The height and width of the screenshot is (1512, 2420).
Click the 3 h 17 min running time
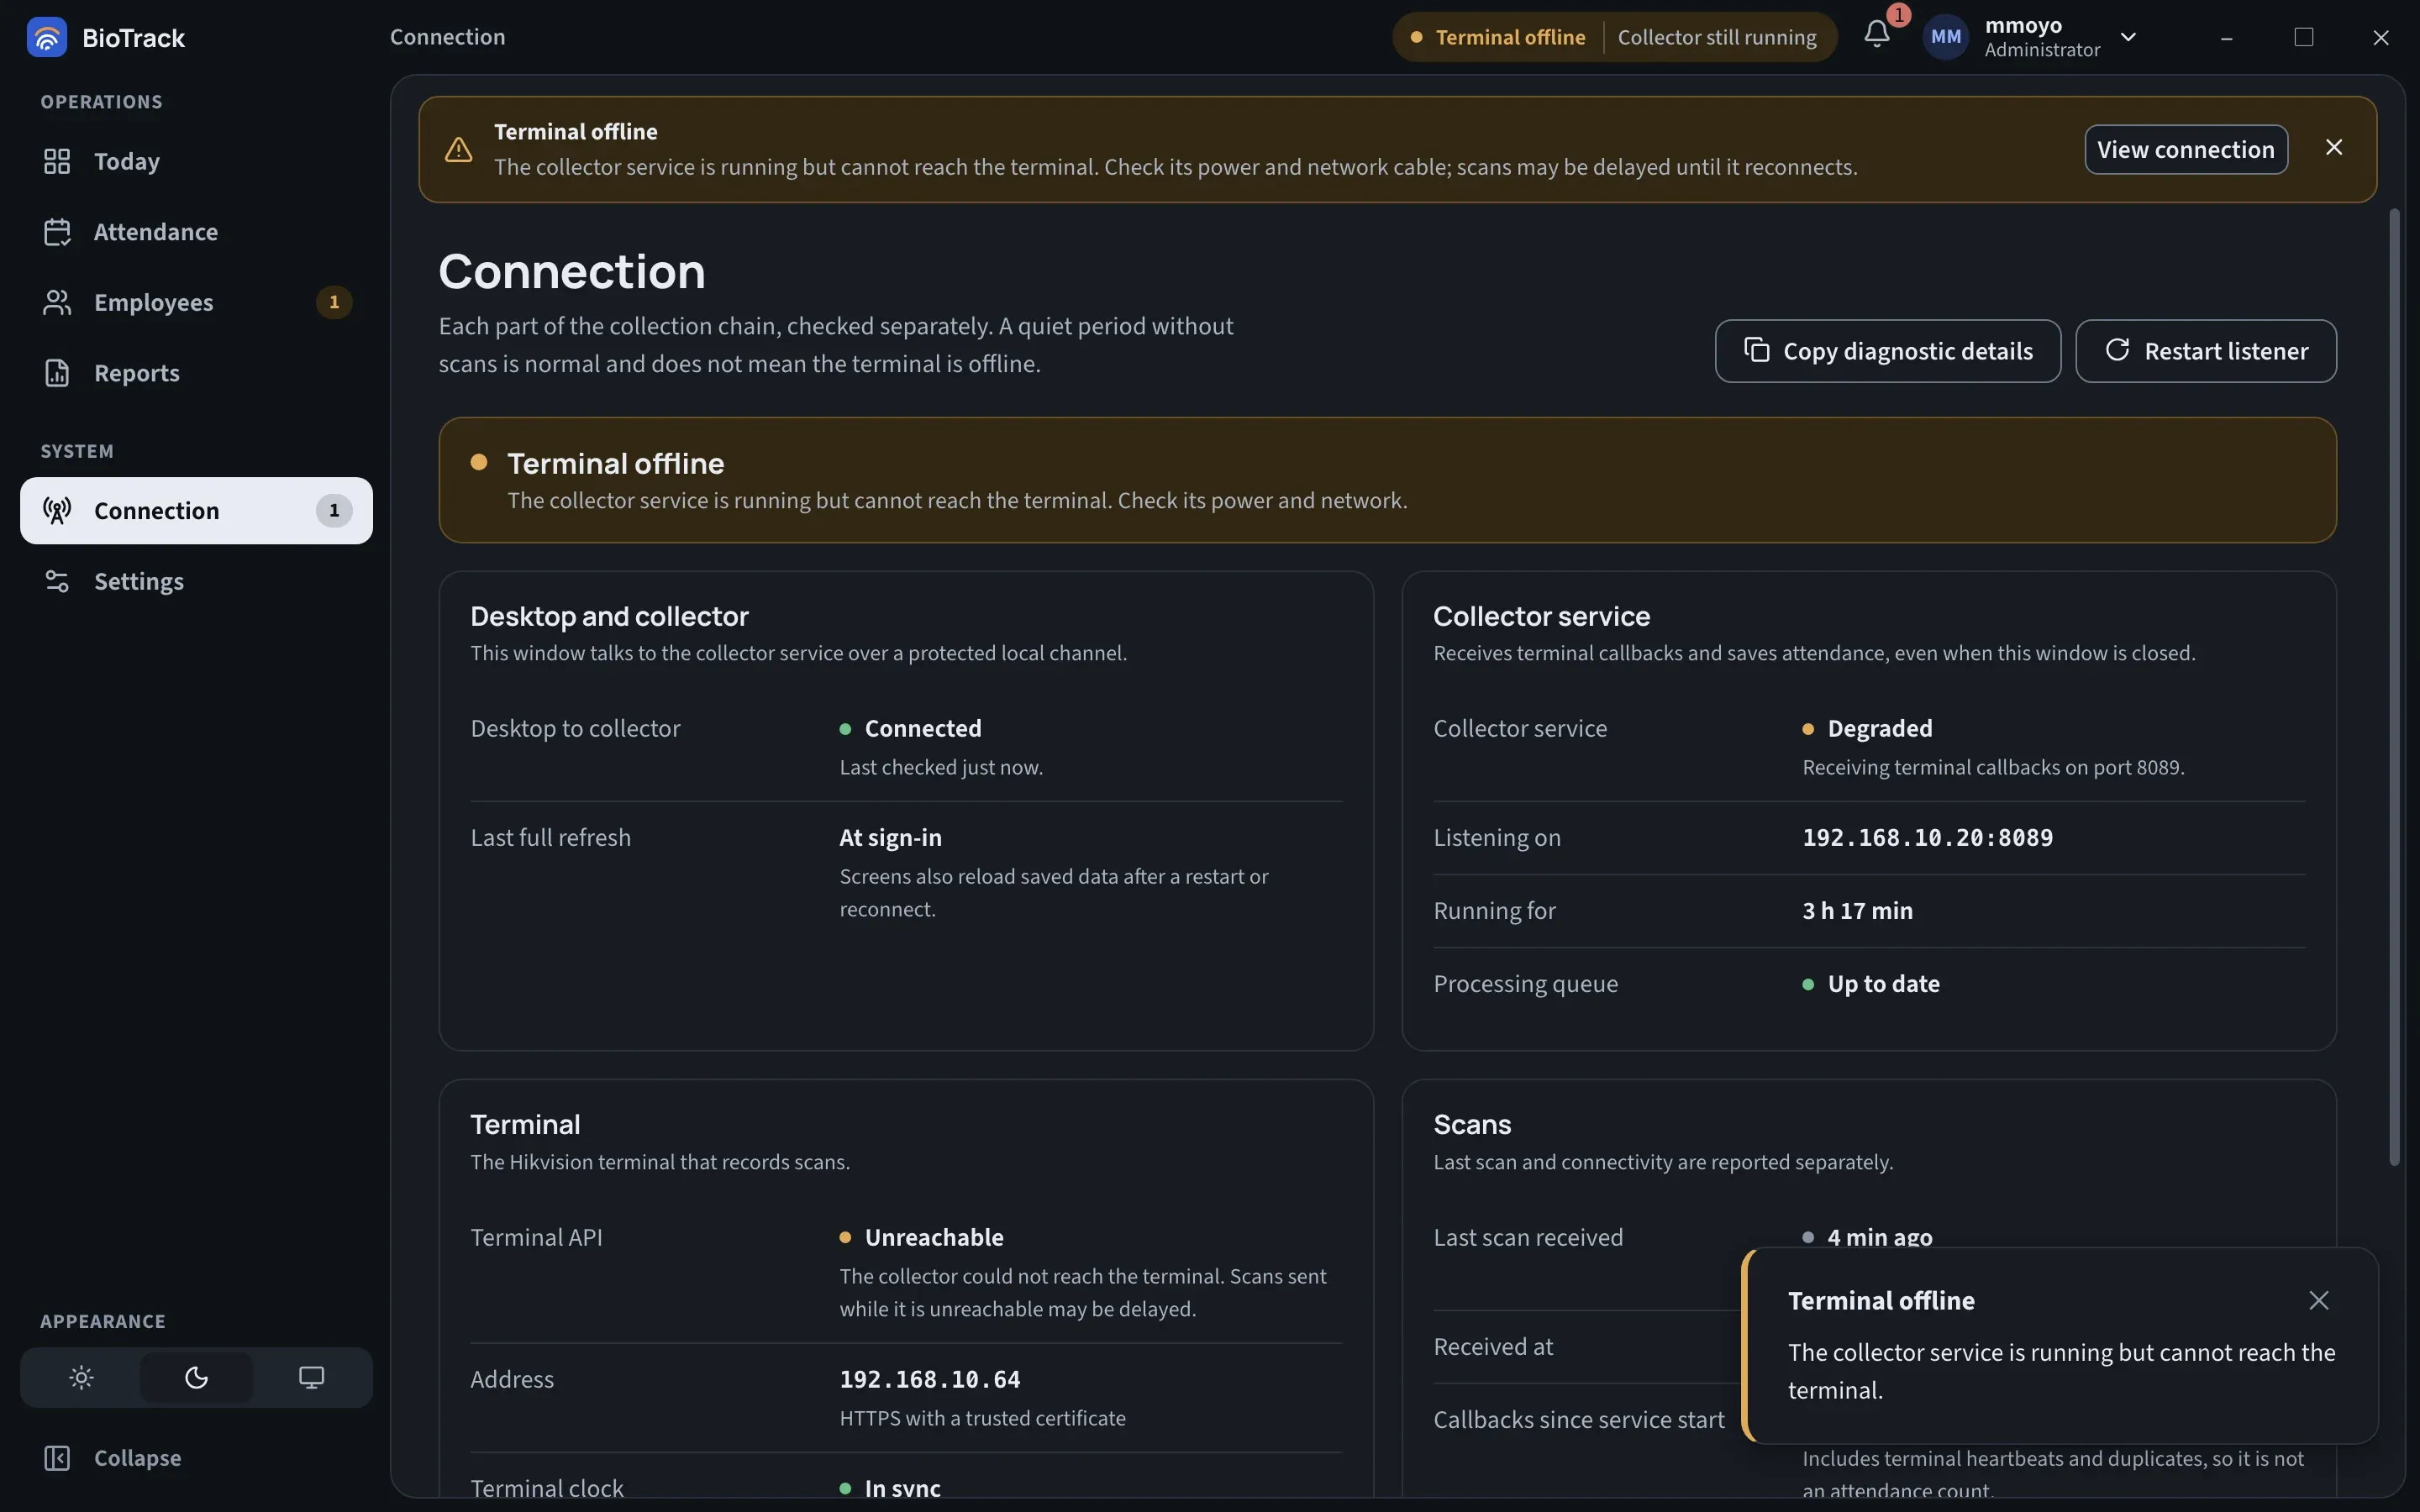[1857, 911]
